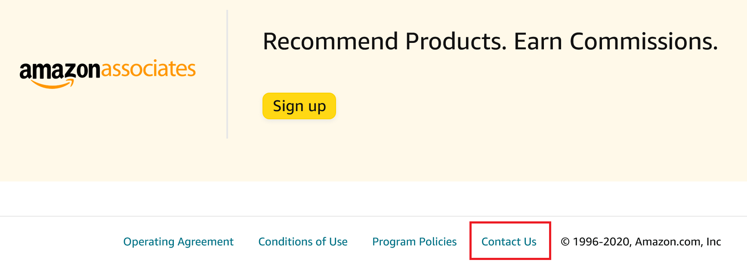Click the black "amazon" word in the logo

(x=60, y=70)
